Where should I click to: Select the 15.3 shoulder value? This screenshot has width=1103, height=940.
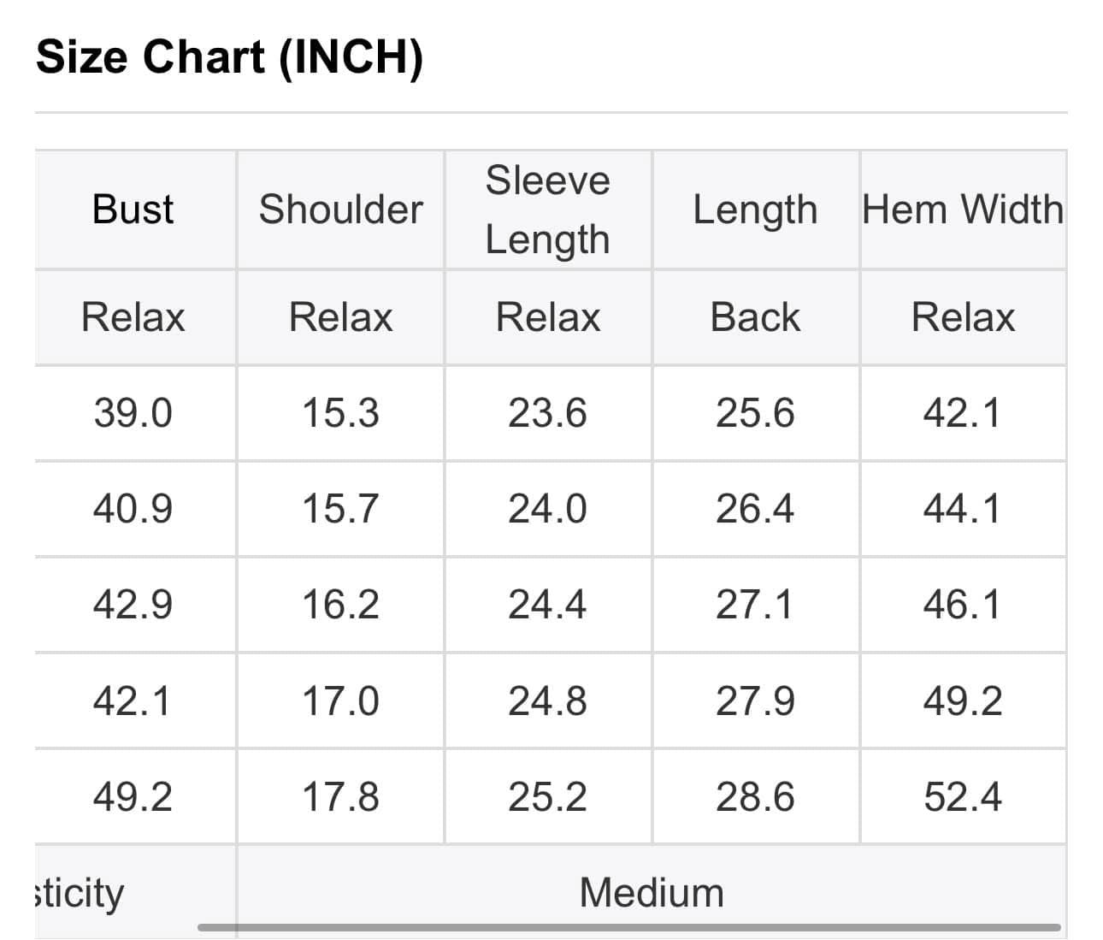tap(340, 413)
